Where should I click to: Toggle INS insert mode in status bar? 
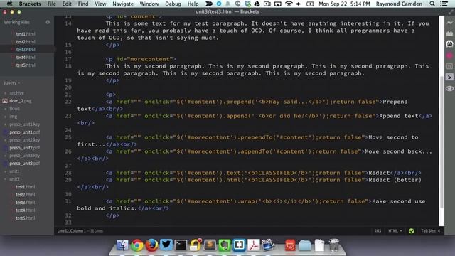(378, 230)
